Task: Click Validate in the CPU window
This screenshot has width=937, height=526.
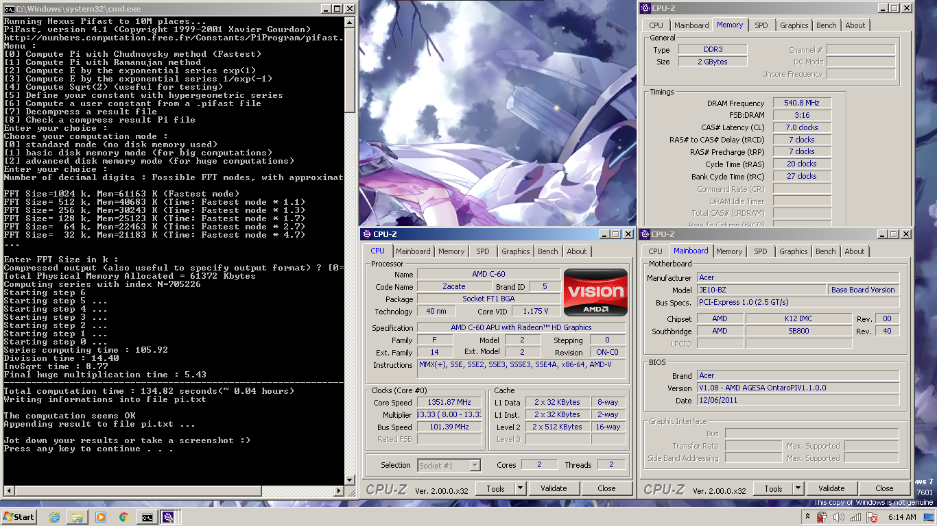Action: pos(554,488)
